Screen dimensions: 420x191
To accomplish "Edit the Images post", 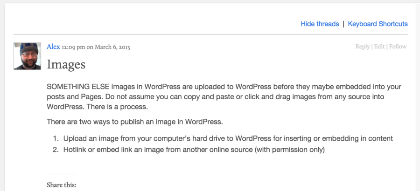I will click(x=379, y=47).
